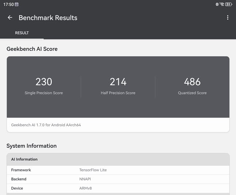
Task: Tap the Geekbench AI Score heading
Action: [x=32, y=49]
